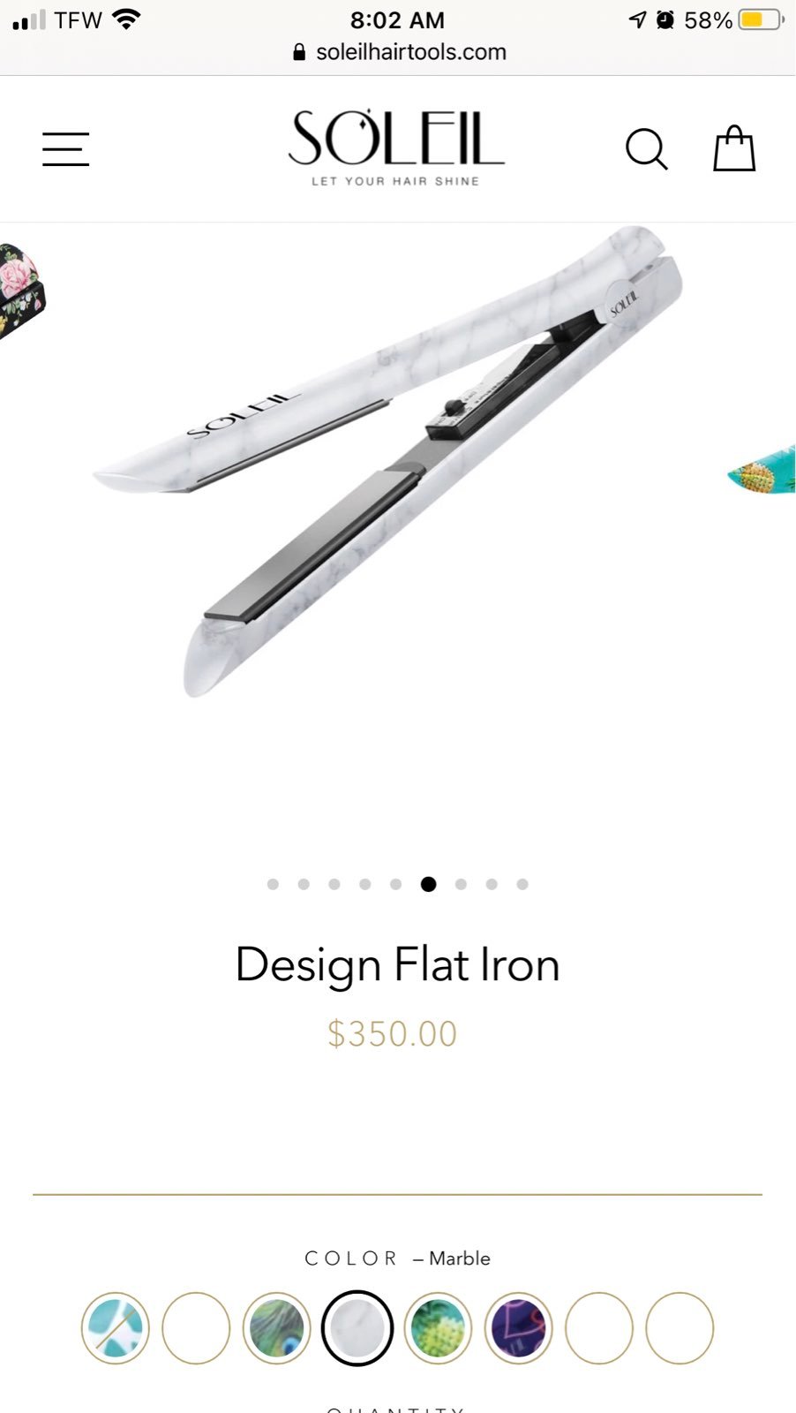Image resolution: width=796 pixels, height=1413 pixels.
Task: Go to the first carousel dot
Action: 273,884
